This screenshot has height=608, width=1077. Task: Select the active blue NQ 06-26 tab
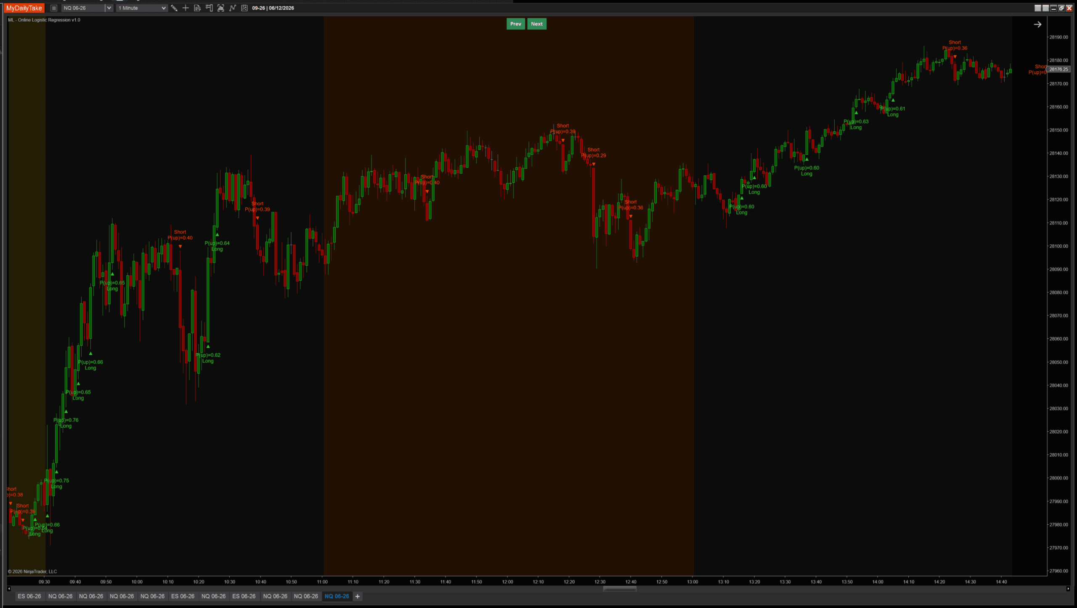click(337, 596)
